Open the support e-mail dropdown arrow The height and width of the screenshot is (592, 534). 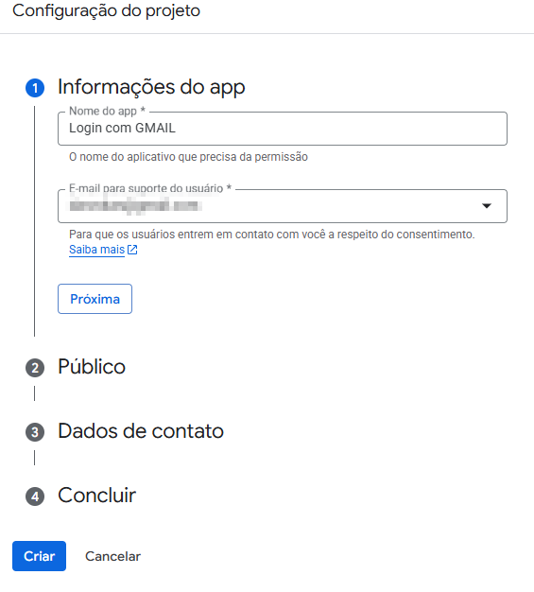click(x=487, y=206)
